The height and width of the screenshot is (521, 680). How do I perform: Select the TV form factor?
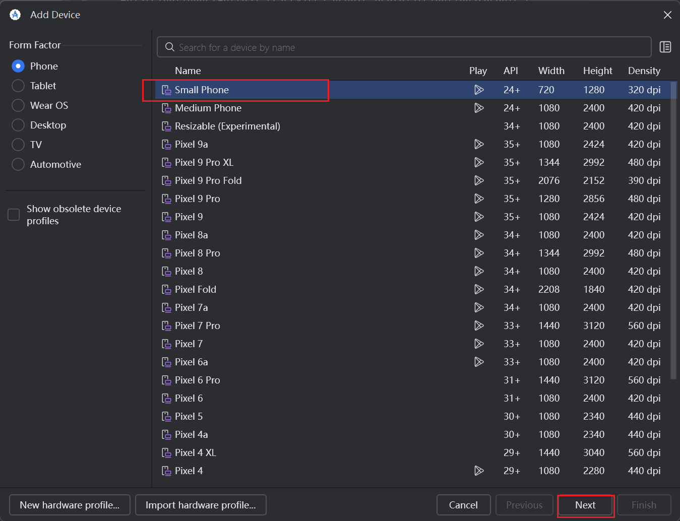point(18,145)
